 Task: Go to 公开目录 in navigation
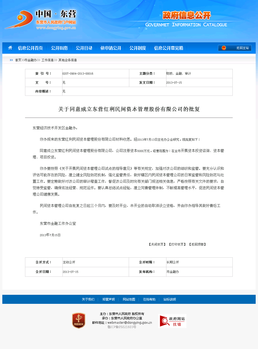point(84,48)
